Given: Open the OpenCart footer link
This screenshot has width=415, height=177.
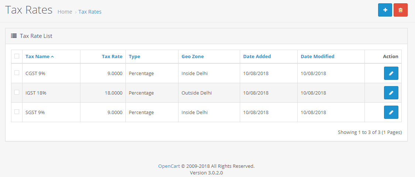Looking at the screenshot, I should coord(169,166).
